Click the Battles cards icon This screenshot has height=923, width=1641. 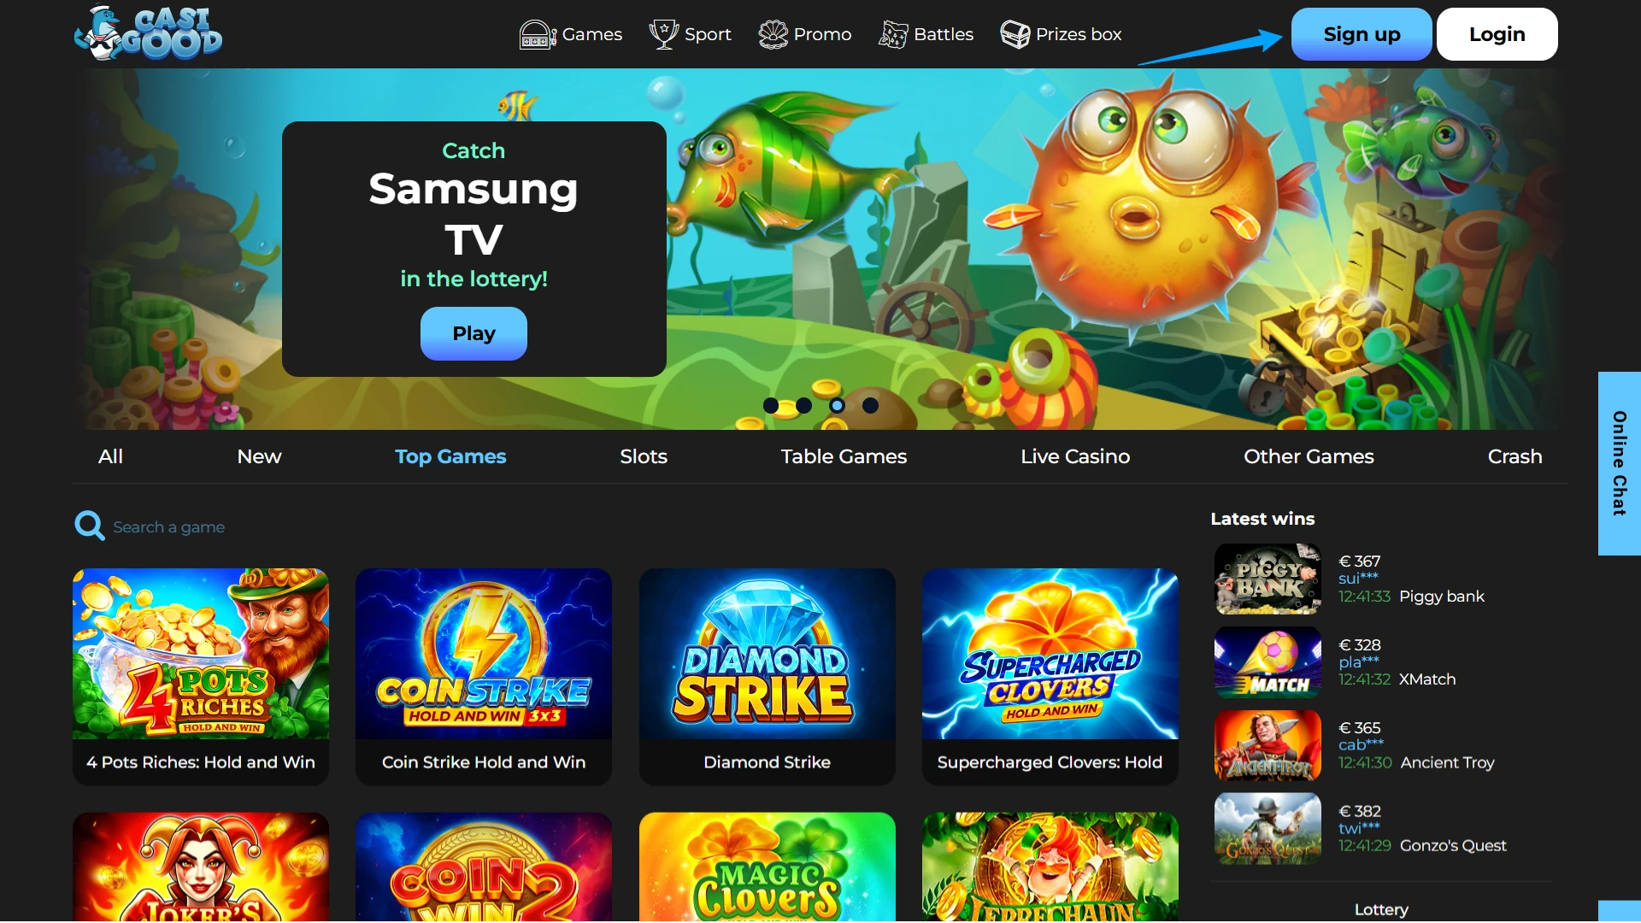893,34
